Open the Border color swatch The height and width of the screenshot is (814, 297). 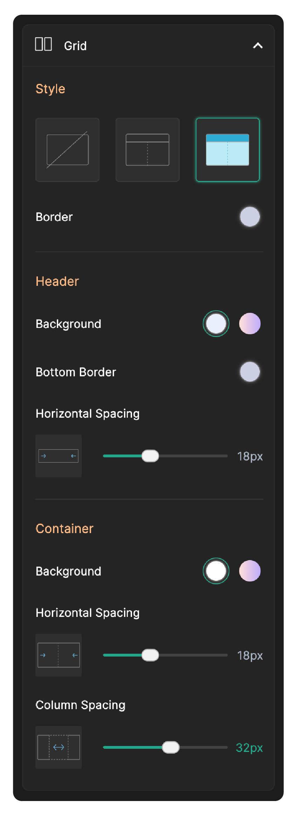tap(250, 217)
